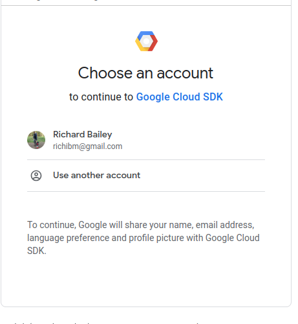Select Richard Bailey's profile picture

(x=36, y=140)
